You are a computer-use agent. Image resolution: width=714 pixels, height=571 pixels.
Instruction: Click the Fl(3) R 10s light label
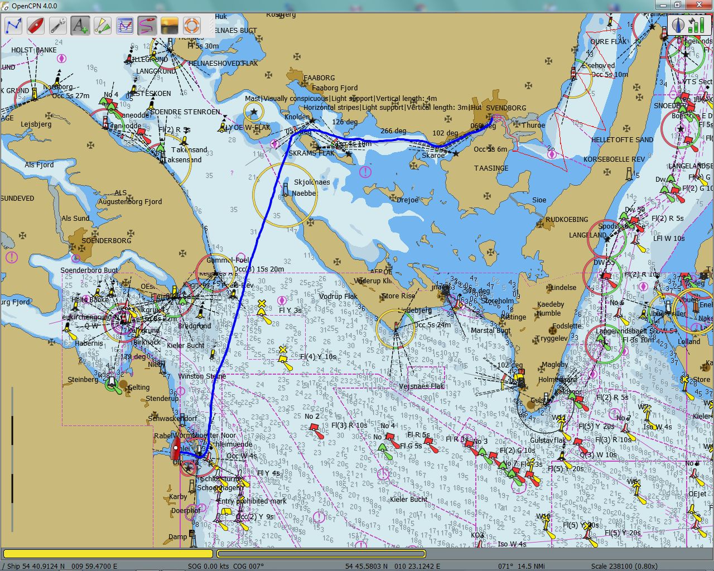pos(349,425)
